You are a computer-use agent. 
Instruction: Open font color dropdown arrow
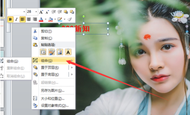[46, 19]
